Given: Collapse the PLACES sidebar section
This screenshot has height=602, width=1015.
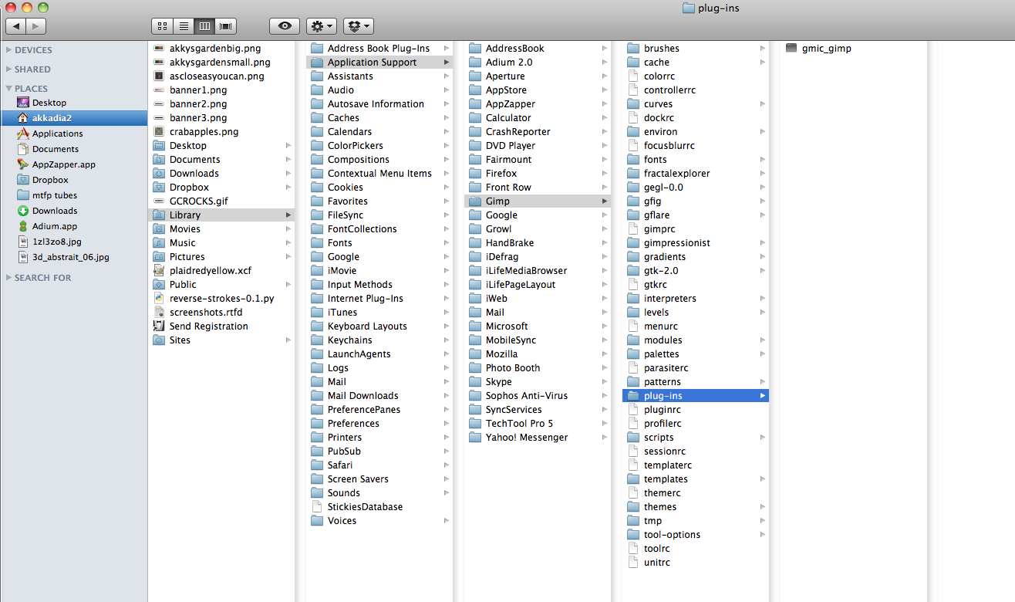Looking at the screenshot, I should pyautogui.click(x=8, y=89).
